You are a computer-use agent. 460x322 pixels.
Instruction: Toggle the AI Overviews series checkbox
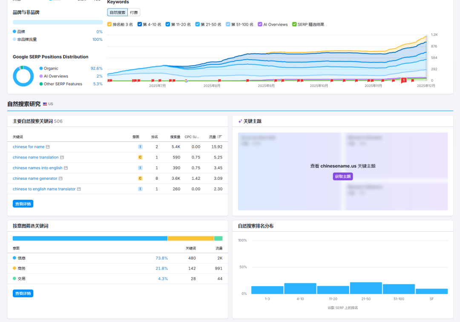pyautogui.click(x=260, y=24)
